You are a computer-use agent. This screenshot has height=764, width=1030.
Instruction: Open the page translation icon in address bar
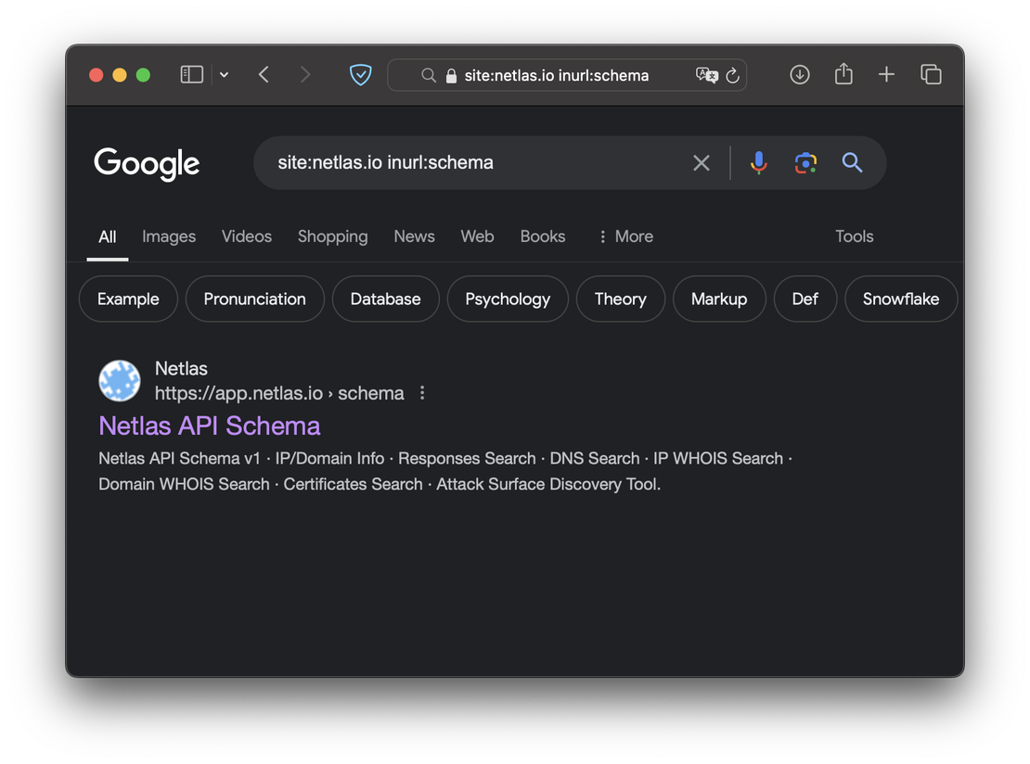pyautogui.click(x=706, y=75)
